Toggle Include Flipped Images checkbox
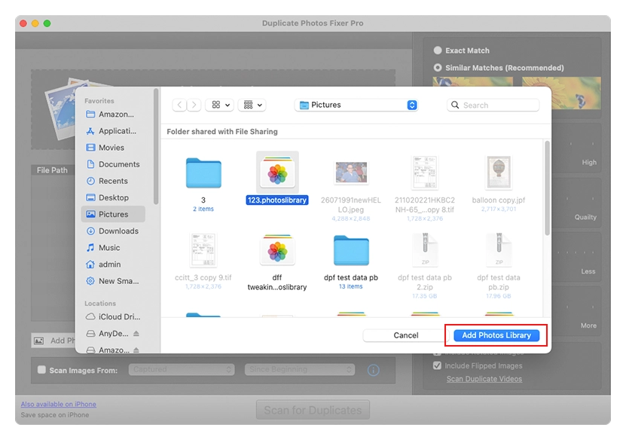 click(x=437, y=365)
